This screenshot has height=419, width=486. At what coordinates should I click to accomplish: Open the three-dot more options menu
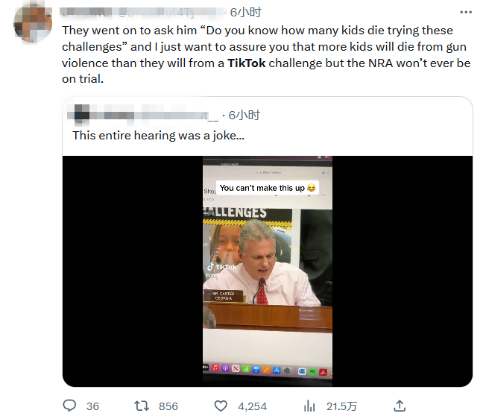click(466, 13)
